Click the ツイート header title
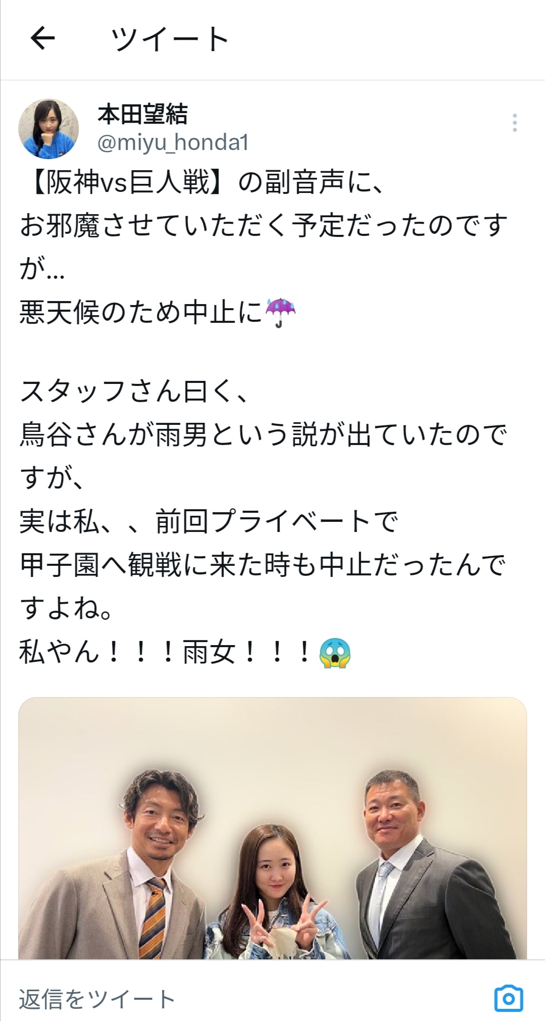The height and width of the screenshot is (1021, 545). click(170, 39)
